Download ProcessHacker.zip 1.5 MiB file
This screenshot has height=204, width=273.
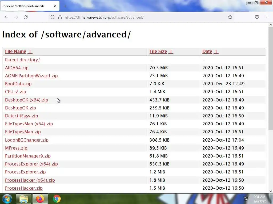coord(24,188)
